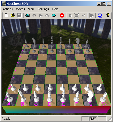Click the red stop icon
113x122 pixels.
[62, 15]
